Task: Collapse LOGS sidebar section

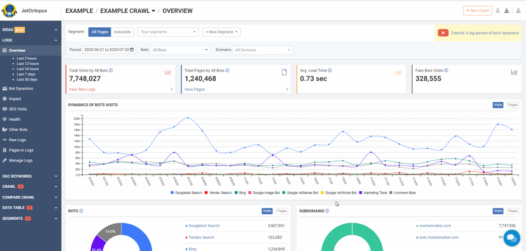Action: tap(30, 40)
